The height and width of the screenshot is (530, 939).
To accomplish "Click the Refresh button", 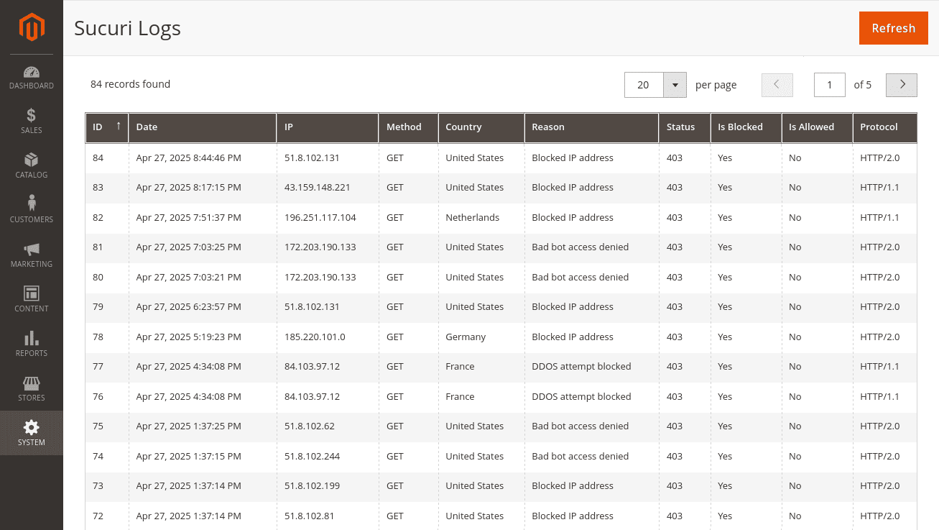I will coord(894,28).
